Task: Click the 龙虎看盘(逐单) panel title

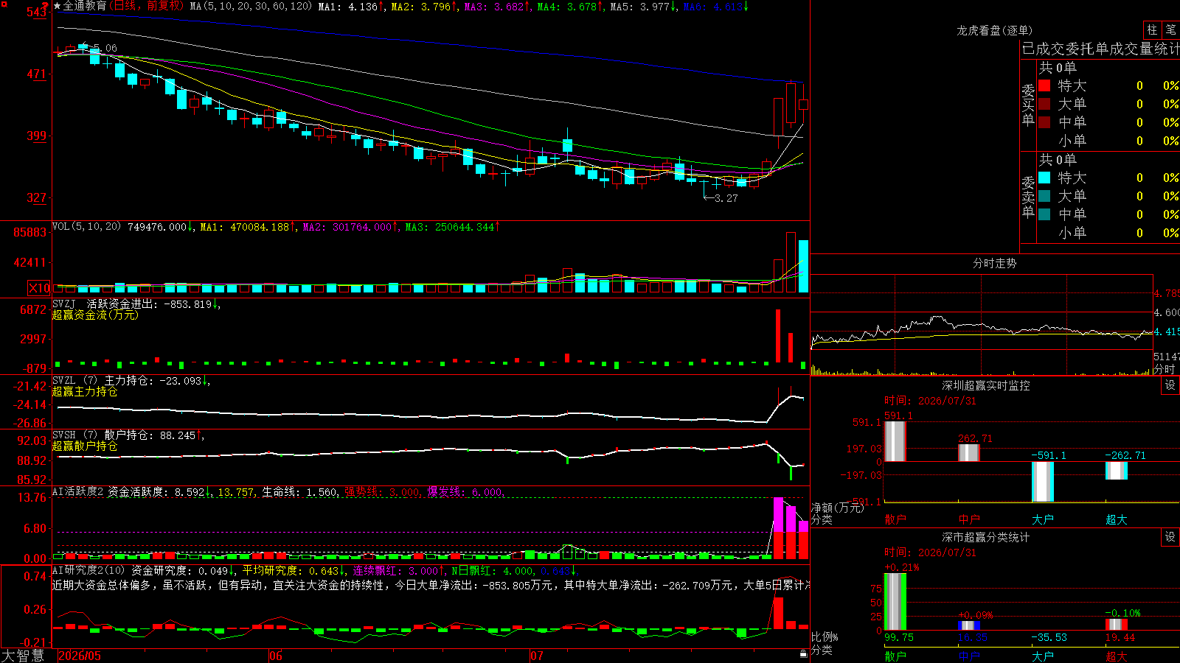Action: tap(994, 30)
